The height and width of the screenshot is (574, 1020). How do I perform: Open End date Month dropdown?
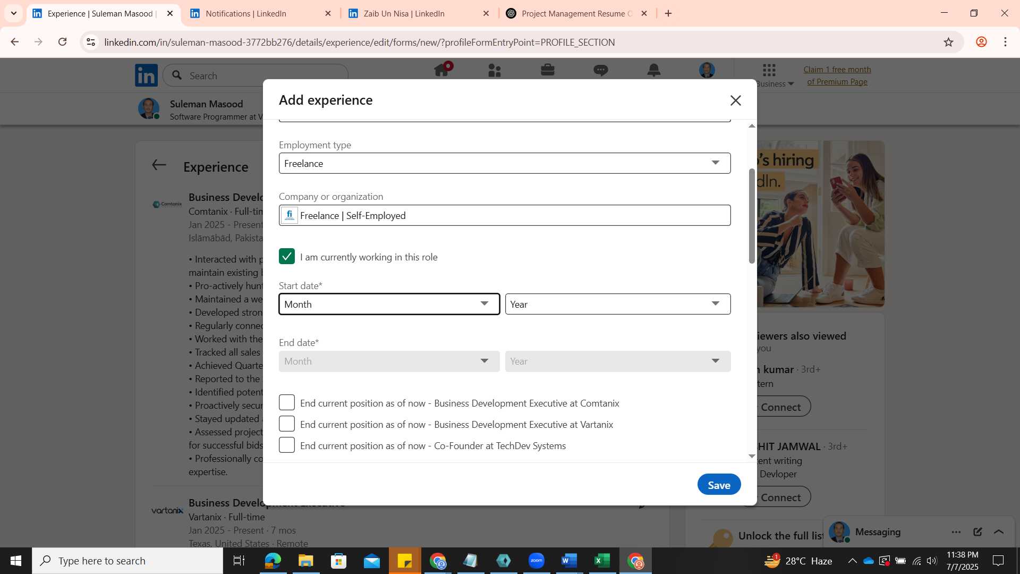coord(389,361)
